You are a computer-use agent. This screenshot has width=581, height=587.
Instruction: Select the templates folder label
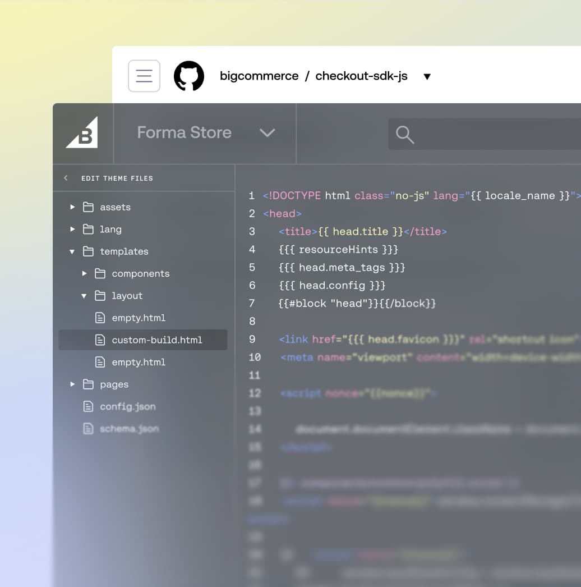pyautogui.click(x=124, y=251)
